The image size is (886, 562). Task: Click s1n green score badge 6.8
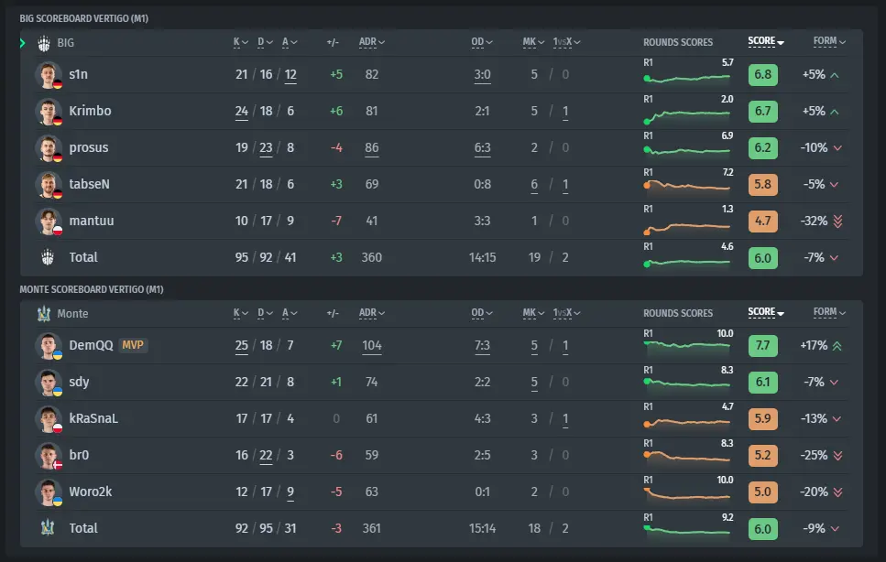[x=763, y=75]
